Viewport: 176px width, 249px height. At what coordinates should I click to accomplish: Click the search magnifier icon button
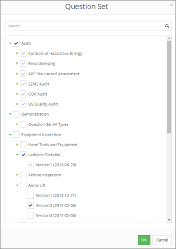[x=167, y=26]
